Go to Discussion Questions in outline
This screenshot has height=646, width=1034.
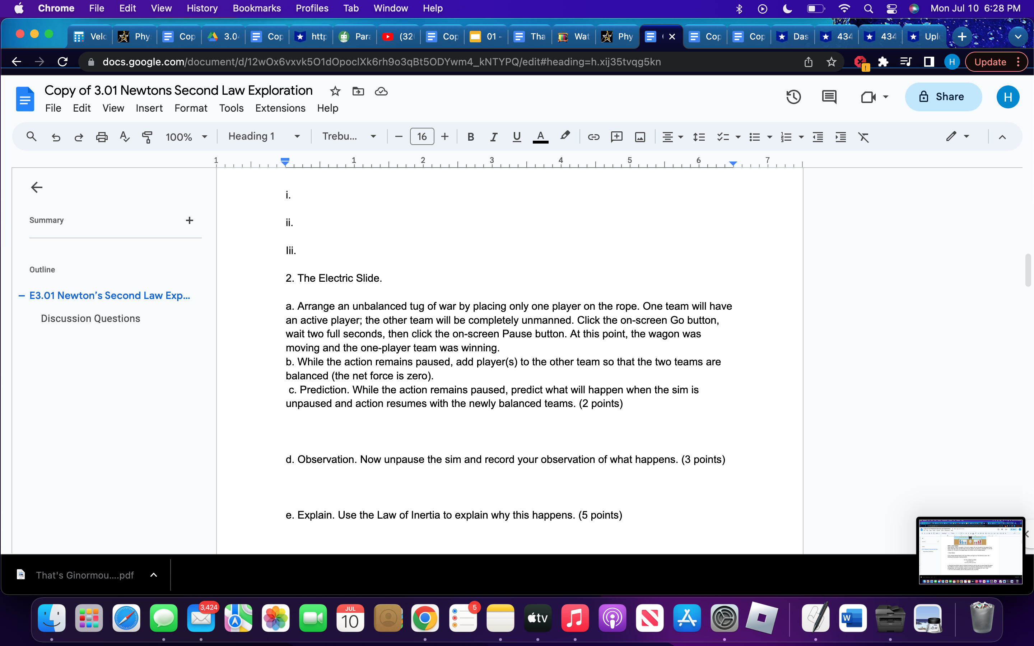[90, 318]
